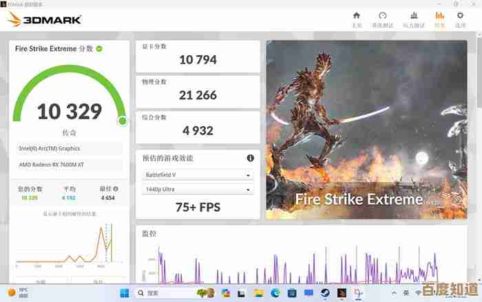
Task: Click the 3DMark logo
Action: pyautogui.click(x=44, y=20)
